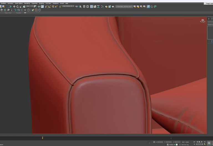This screenshot has height=146, width=213.
Task: Open the Arnold menu
Action: [62, 3]
